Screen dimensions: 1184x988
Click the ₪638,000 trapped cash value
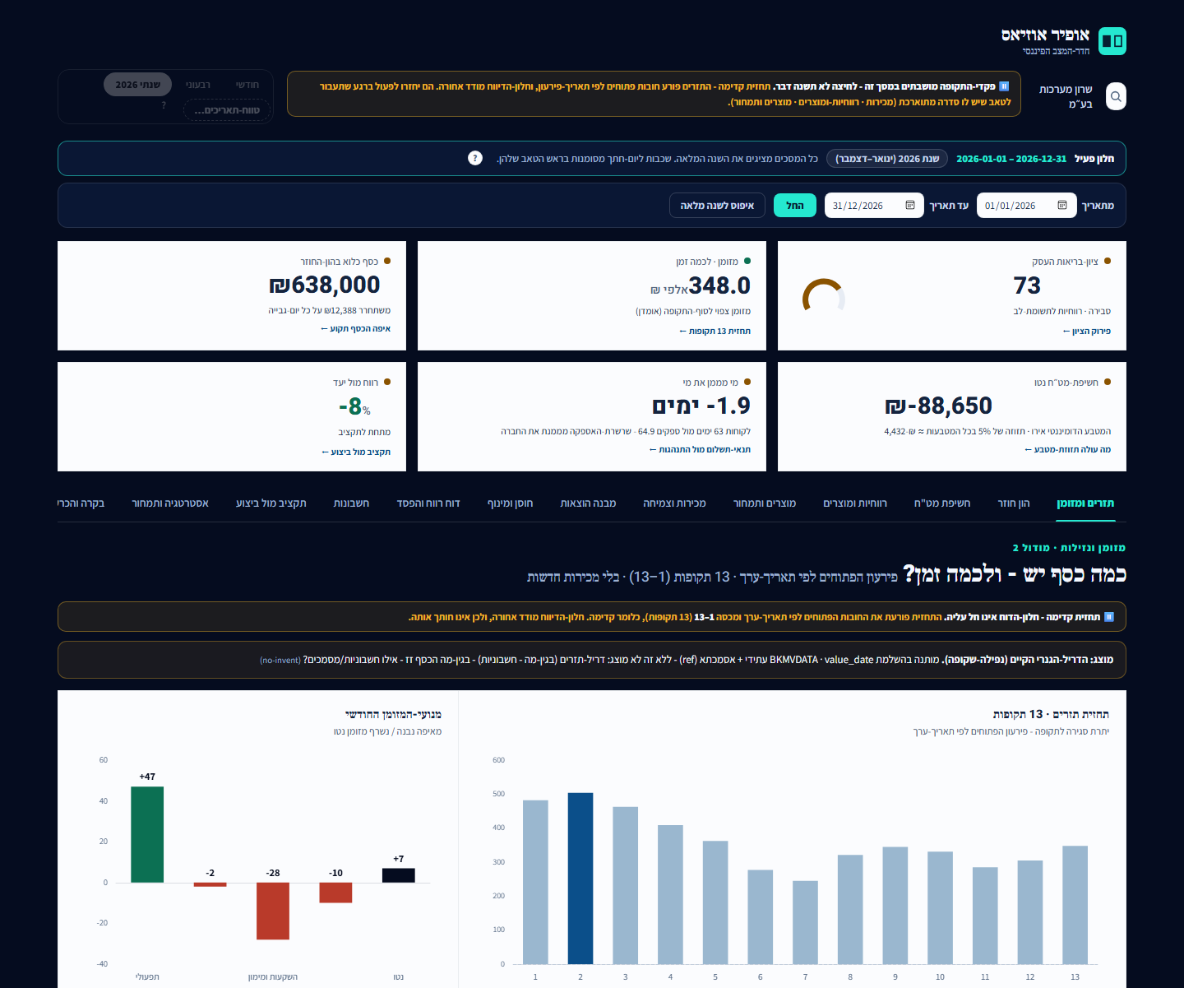tap(325, 285)
